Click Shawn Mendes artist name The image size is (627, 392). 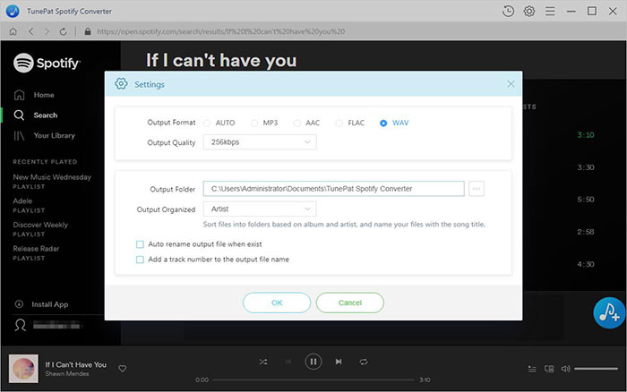pos(67,373)
